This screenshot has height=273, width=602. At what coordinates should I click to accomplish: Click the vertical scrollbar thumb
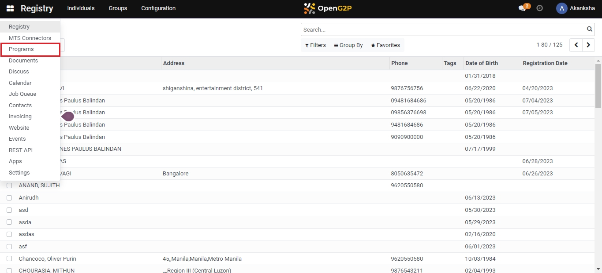(x=598, y=86)
